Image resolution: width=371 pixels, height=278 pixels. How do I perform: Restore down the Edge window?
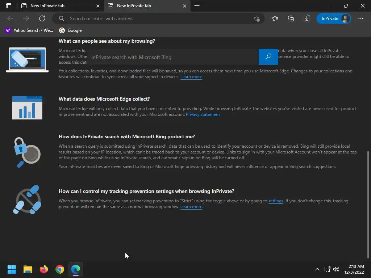[x=346, y=6]
